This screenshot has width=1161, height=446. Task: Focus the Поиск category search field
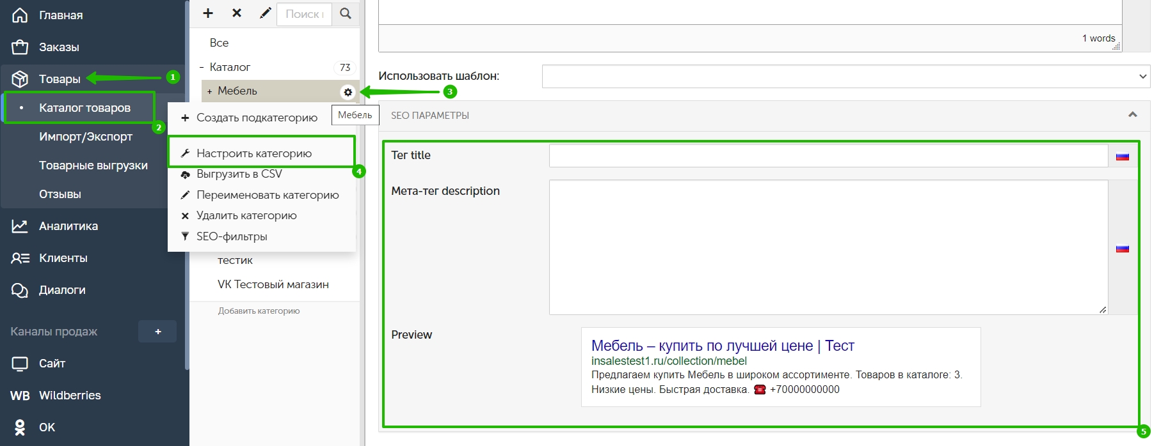coord(305,13)
